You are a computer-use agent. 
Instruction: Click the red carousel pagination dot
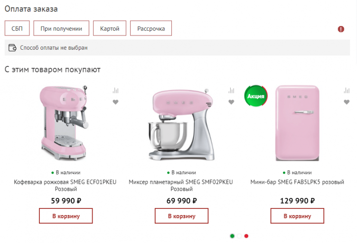coord(246,235)
